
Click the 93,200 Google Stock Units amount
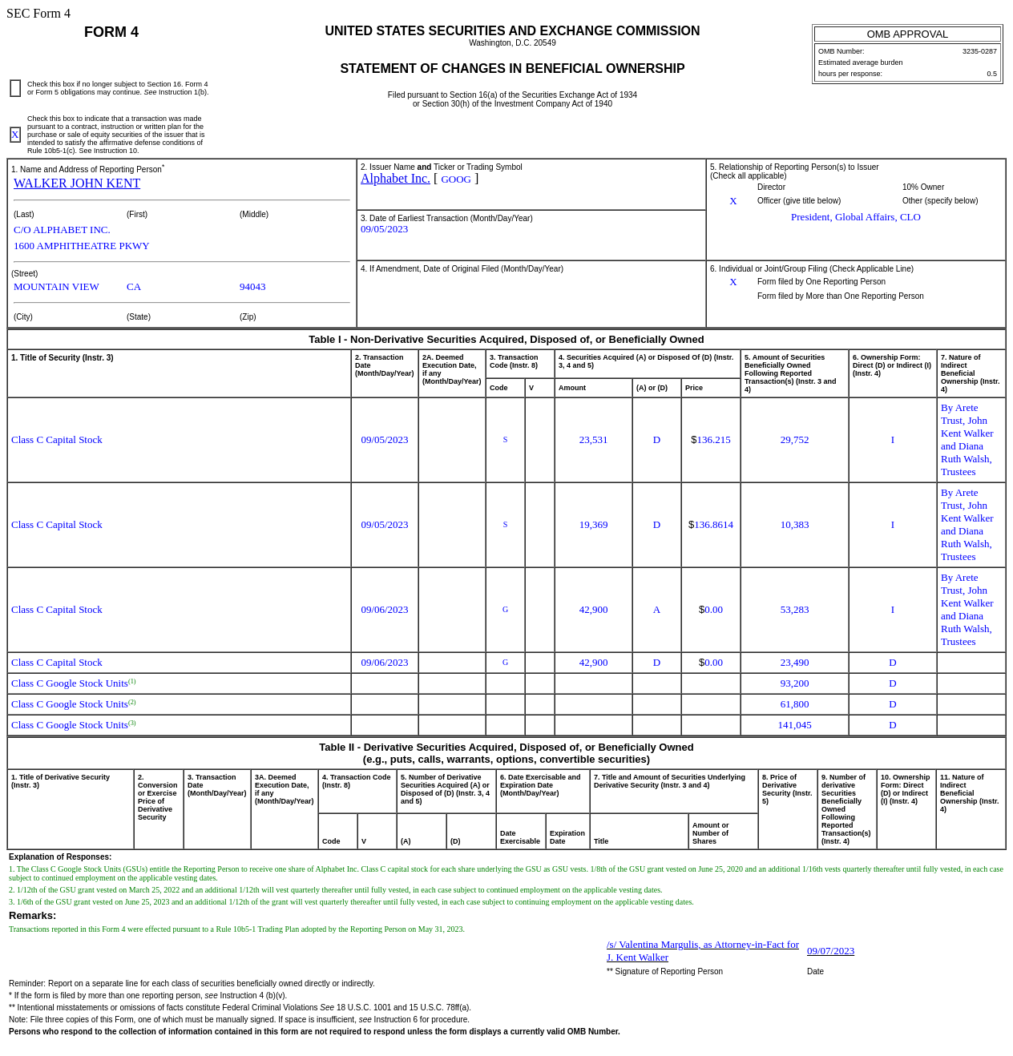coord(795,683)
